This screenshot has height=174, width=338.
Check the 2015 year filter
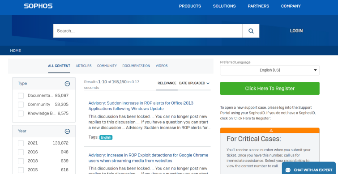(x=21, y=170)
